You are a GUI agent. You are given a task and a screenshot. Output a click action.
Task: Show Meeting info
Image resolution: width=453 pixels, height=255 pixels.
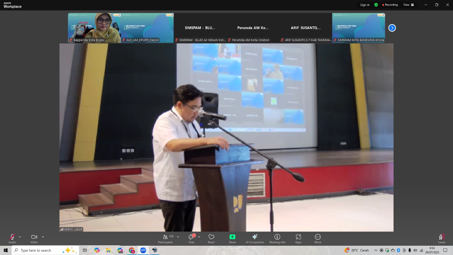(x=277, y=238)
